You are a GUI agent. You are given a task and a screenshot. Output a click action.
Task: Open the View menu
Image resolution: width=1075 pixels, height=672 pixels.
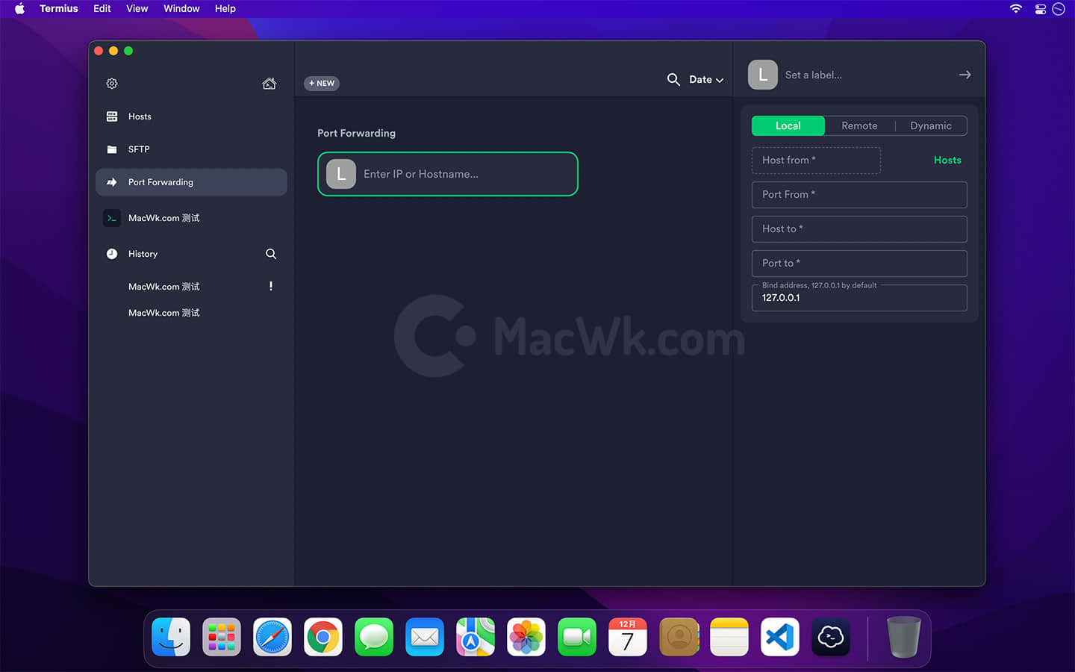[137, 9]
